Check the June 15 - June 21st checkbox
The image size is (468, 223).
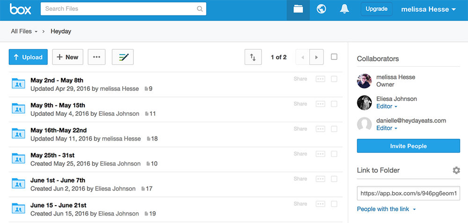pyautogui.click(x=334, y=204)
